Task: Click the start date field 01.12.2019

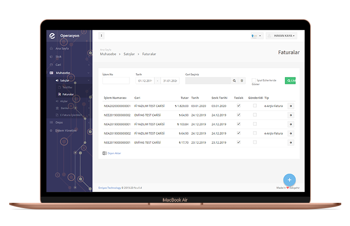Action: 145,81
